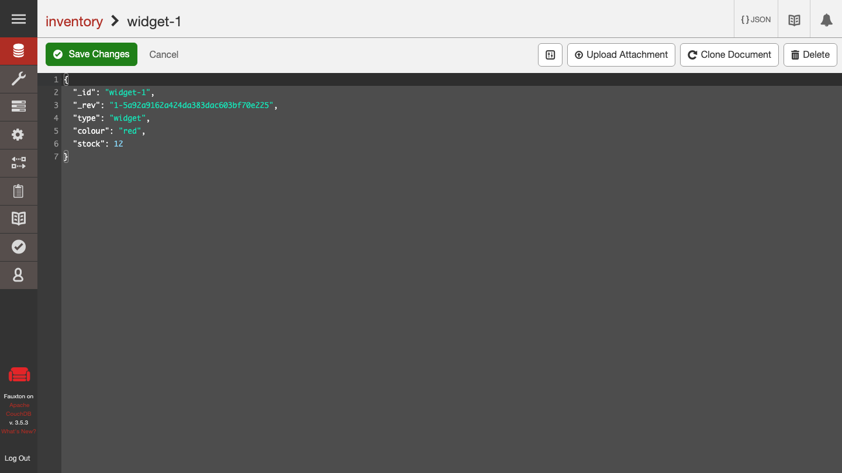Open Documentation book icon in the sidebar
This screenshot has height=473, width=842.
(19, 219)
